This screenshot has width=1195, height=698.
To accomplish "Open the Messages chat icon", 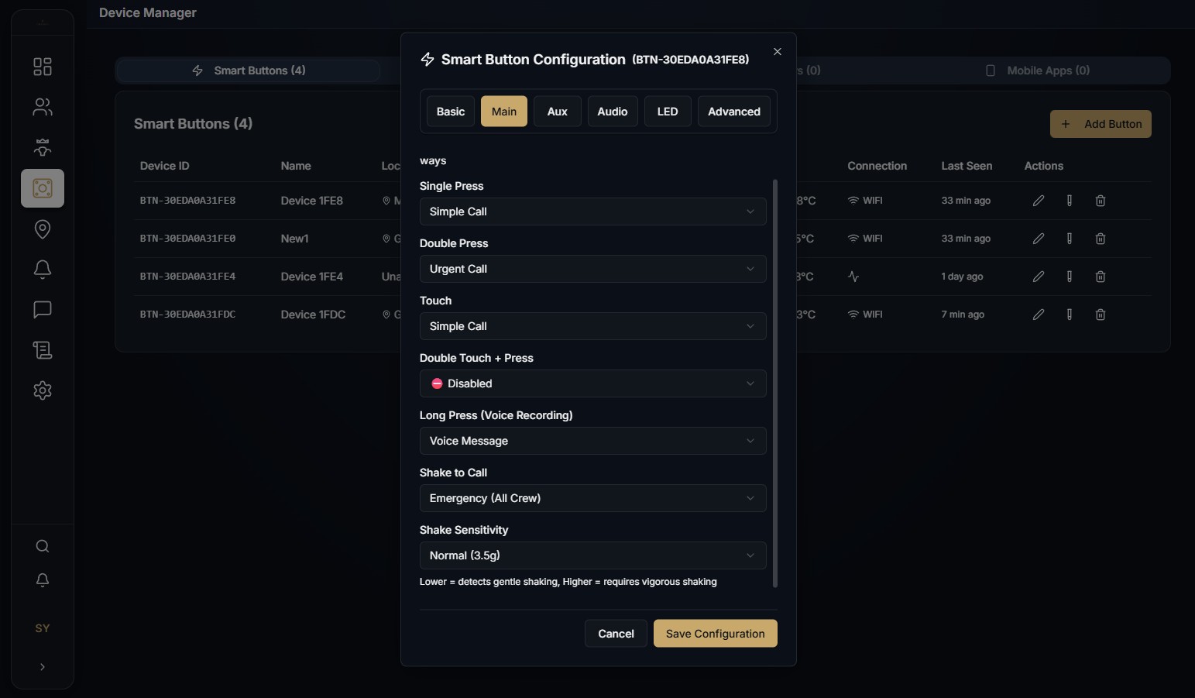I will [x=43, y=310].
